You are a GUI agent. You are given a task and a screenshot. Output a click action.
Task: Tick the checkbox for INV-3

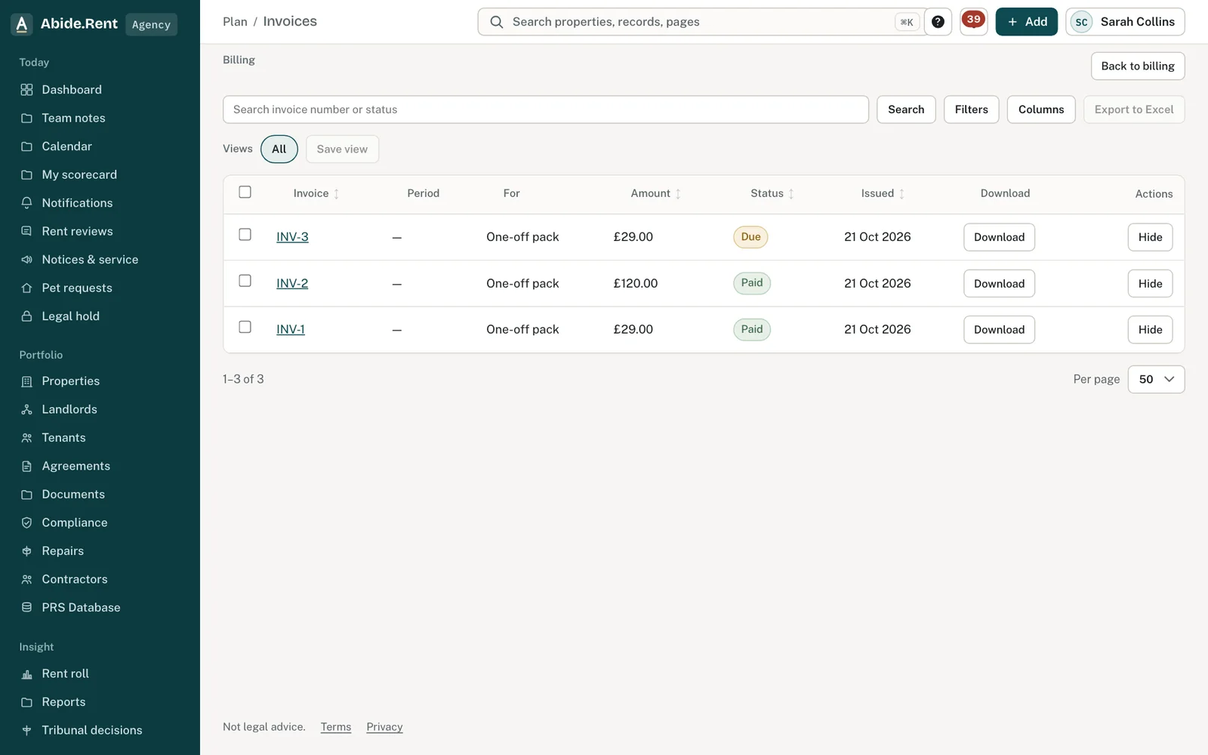(245, 235)
